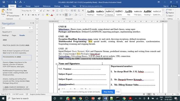Toggle Bold formatting
Screen dimensions: 180x101
click(22, 15)
